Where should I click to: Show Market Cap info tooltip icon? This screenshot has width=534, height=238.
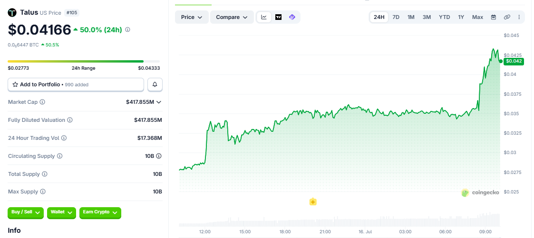click(x=43, y=102)
